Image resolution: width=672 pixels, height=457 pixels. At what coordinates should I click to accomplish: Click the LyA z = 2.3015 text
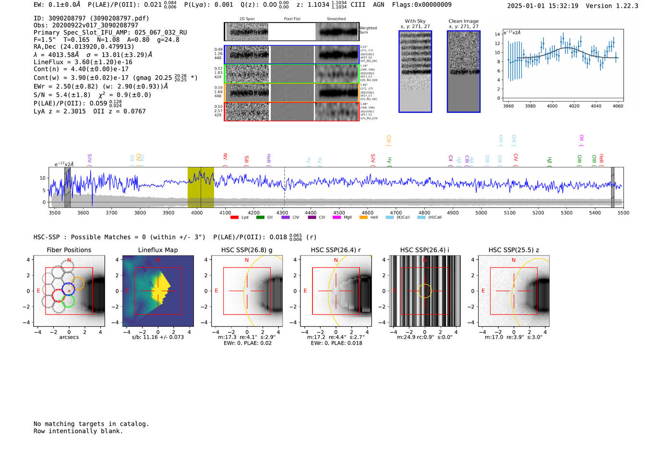pos(60,111)
